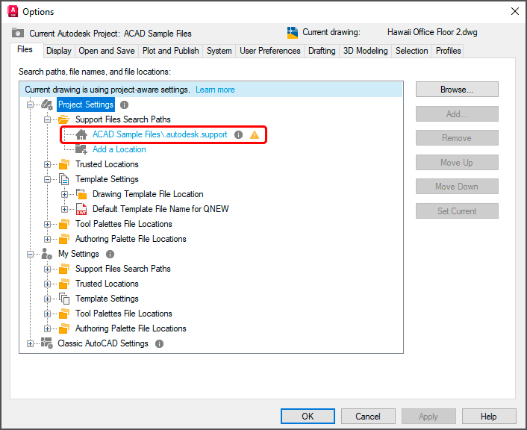Click the yellow warning triangle icon
This screenshot has height=430, width=527.
click(x=255, y=135)
